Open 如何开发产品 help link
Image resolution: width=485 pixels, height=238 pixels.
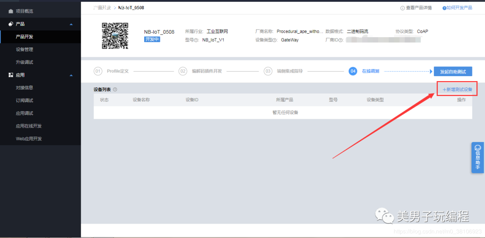459,8
